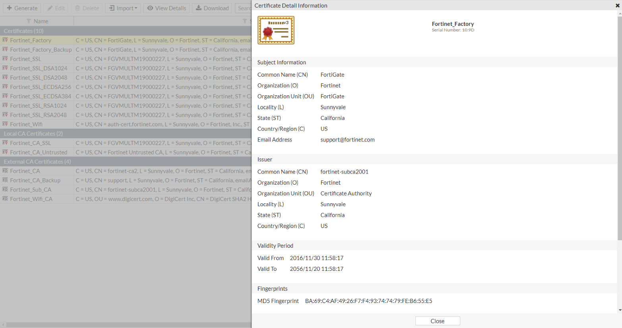Click the Issuer section heading

[265, 160]
